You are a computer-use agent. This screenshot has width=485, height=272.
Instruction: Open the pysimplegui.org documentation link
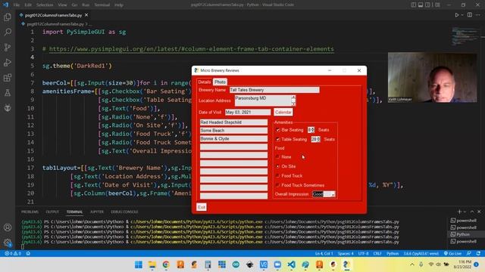pos(192,49)
